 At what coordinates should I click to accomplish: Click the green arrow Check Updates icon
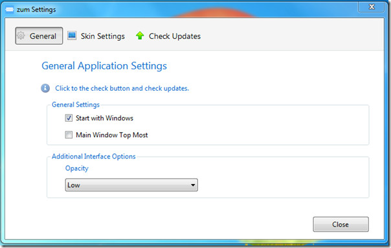tap(140, 36)
